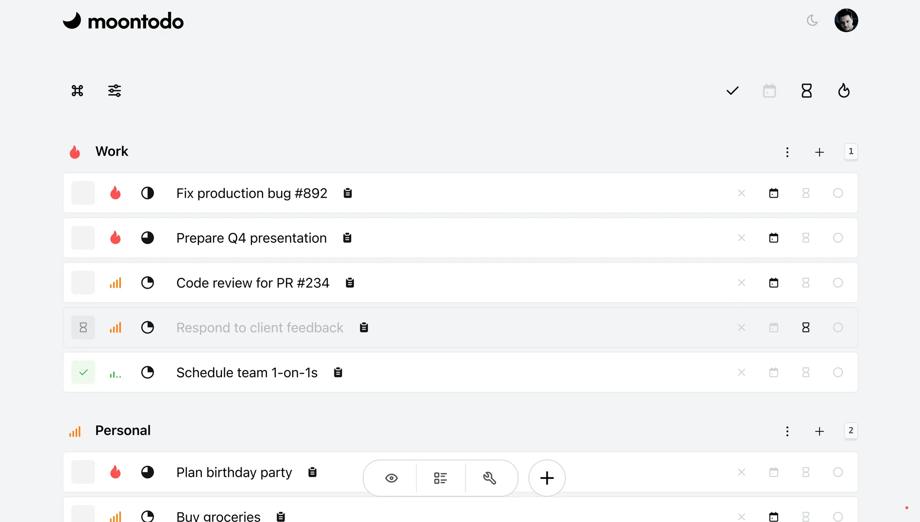Click the floating add plus button
This screenshot has width=920, height=522.
547,478
